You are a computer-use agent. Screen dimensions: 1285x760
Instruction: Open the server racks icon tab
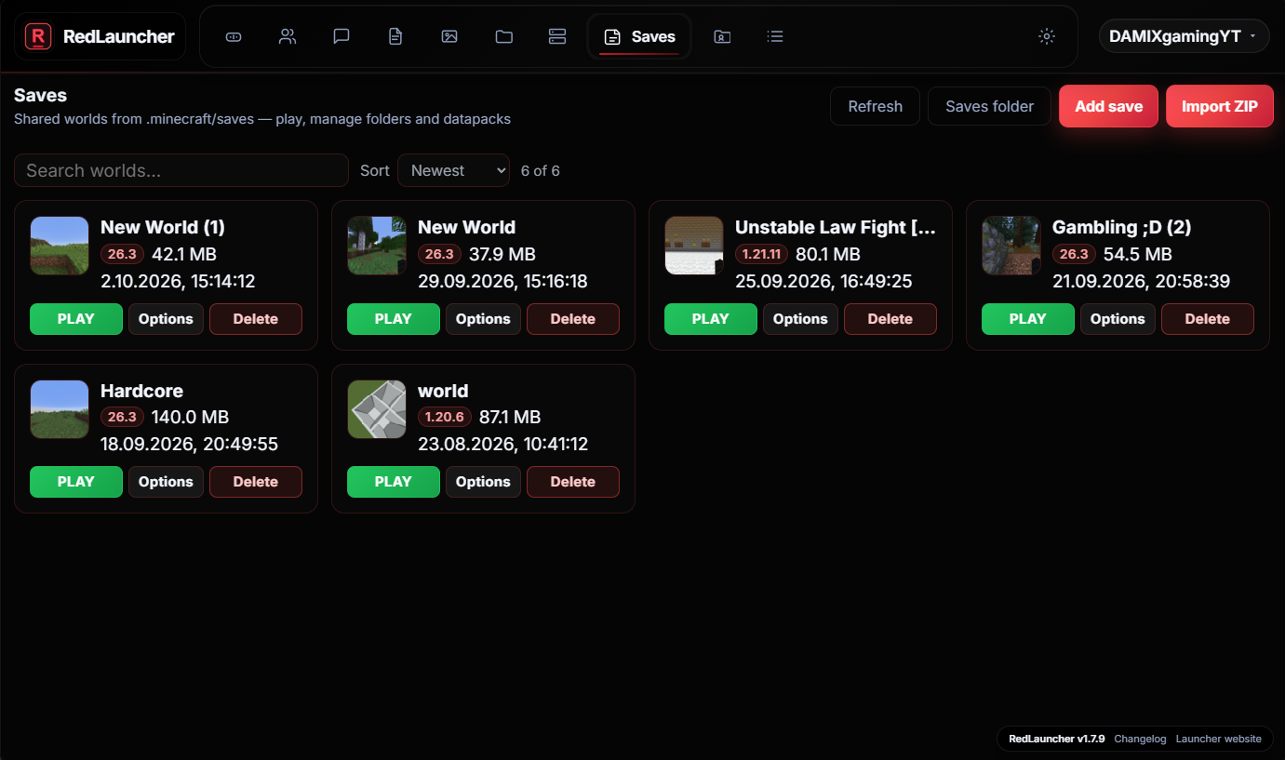pos(557,36)
